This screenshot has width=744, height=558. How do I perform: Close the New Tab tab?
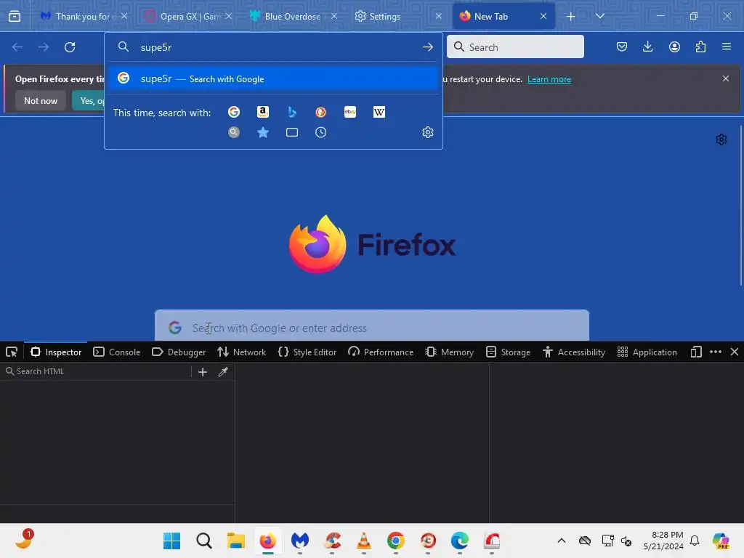[543, 16]
